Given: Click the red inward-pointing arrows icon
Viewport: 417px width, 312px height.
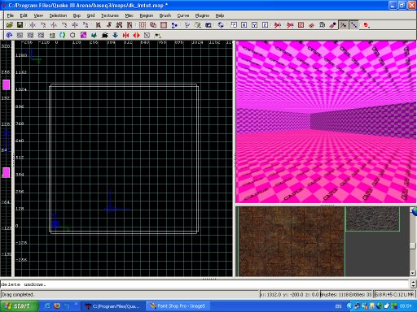Looking at the screenshot, I should (x=125, y=35).
